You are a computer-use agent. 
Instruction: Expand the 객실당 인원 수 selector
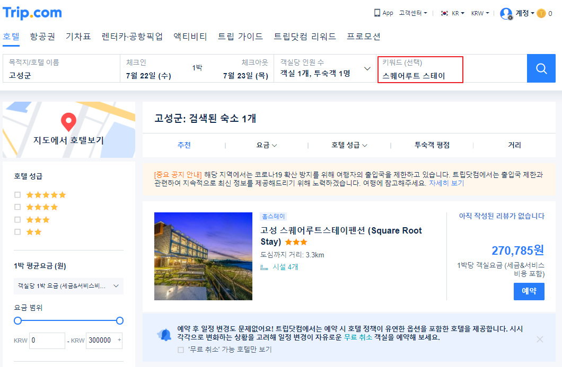pyautogui.click(x=325, y=68)
